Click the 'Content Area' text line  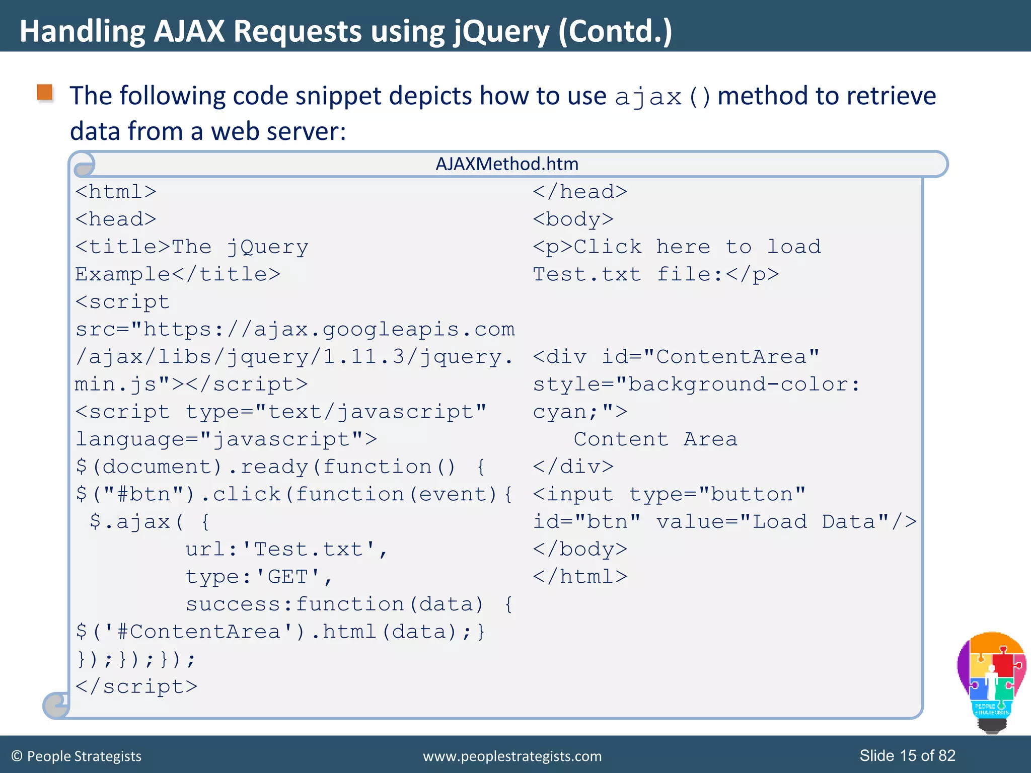click(x=655, y=439)
